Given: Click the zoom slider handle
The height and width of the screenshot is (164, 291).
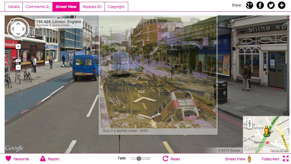Looking at the screenshot, I should click(x=18, y=61).
